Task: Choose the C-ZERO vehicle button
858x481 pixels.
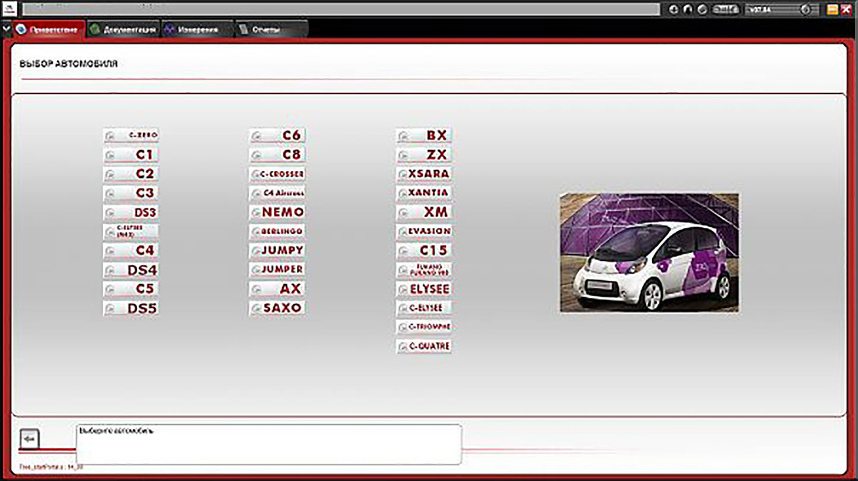Action: click(131, 135)
